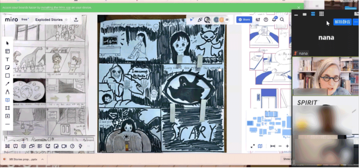This screenshot has width=359, height=168.
Task: Open the 22 collaborators list
Action: pos(227,19)
